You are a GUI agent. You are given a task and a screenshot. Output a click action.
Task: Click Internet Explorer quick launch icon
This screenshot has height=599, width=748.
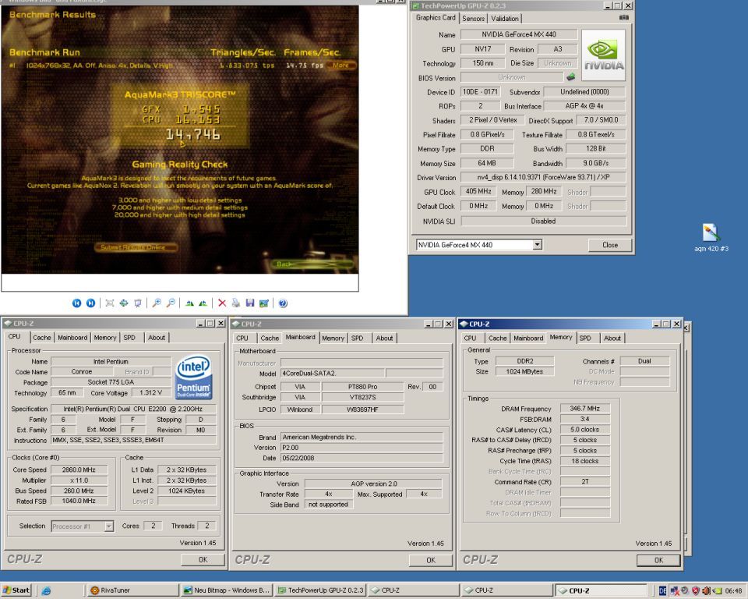[46, 590]
